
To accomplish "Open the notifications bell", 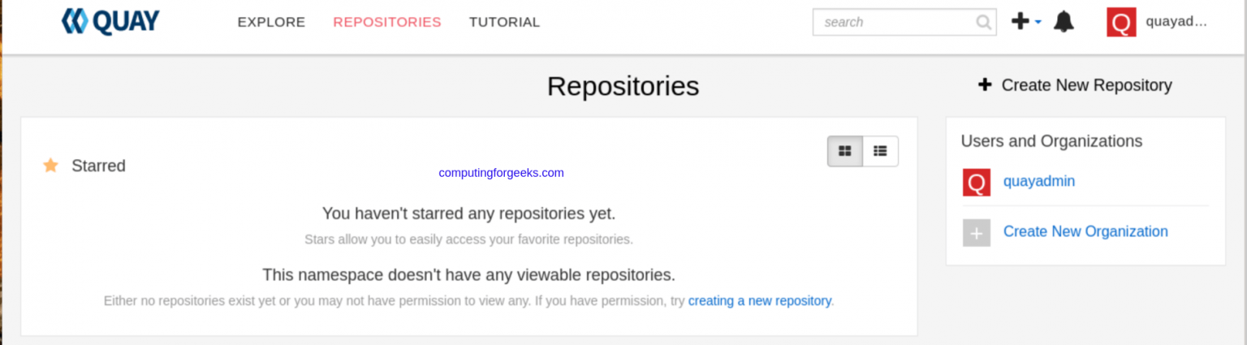I will (x=1064, y=22).
